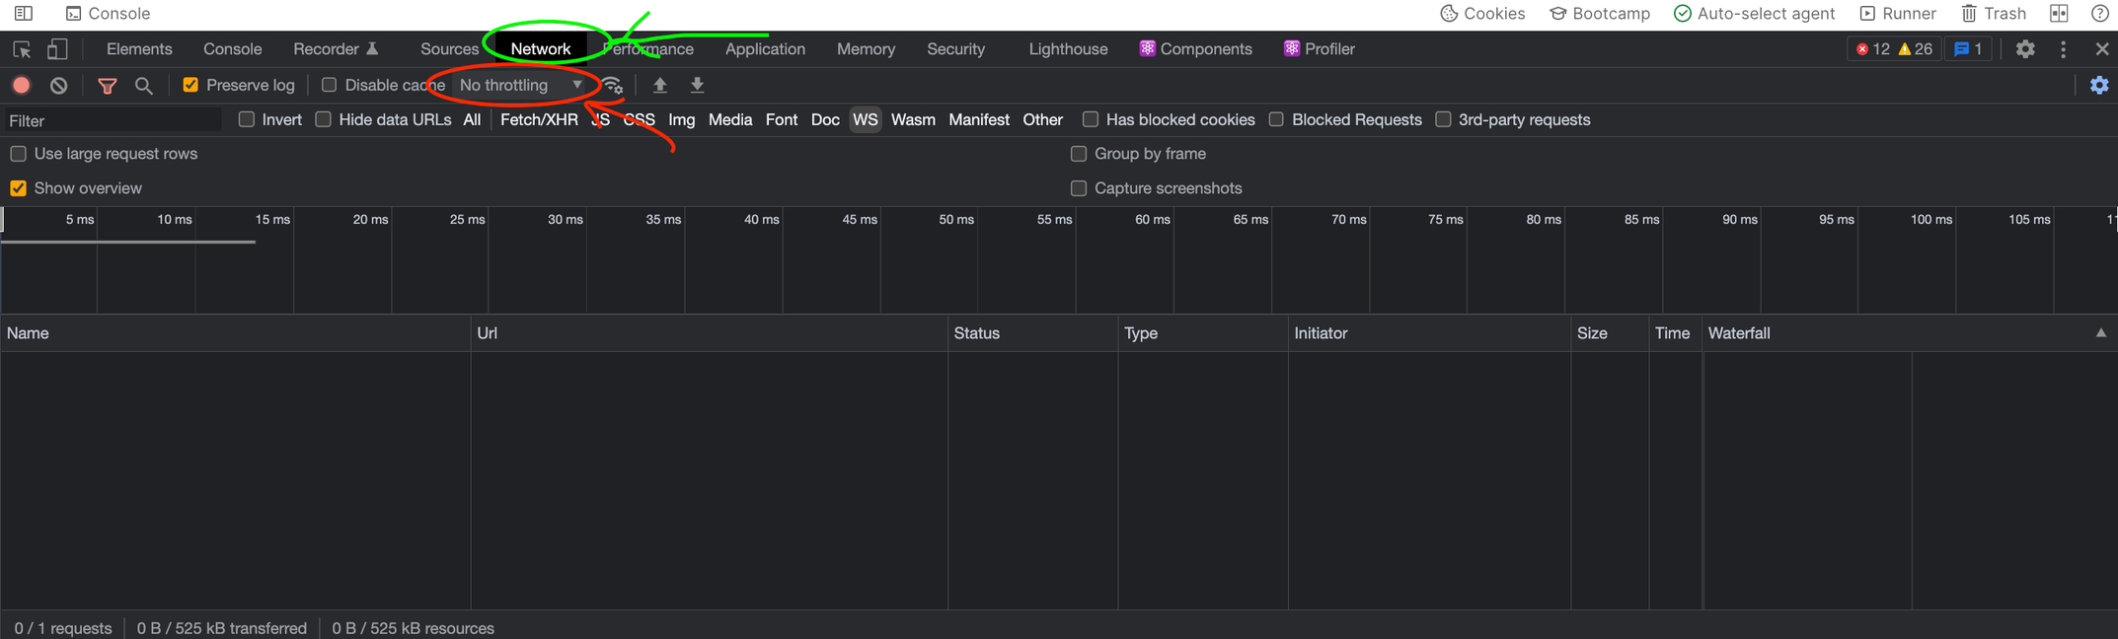
Task: Select the Fetch/XHR filter type
Action: 539,120
